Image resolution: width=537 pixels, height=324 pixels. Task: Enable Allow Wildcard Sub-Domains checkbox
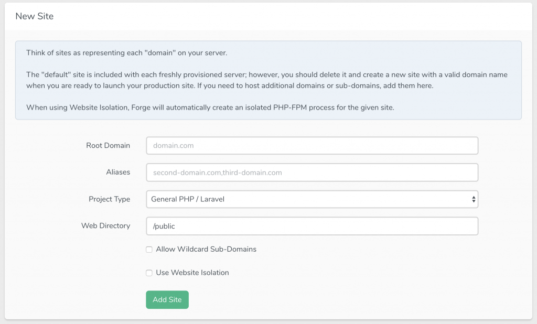click(149, 250)
